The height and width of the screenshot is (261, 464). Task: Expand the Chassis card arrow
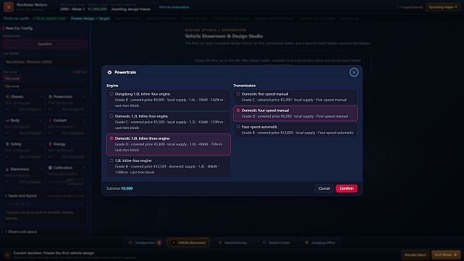41,97
